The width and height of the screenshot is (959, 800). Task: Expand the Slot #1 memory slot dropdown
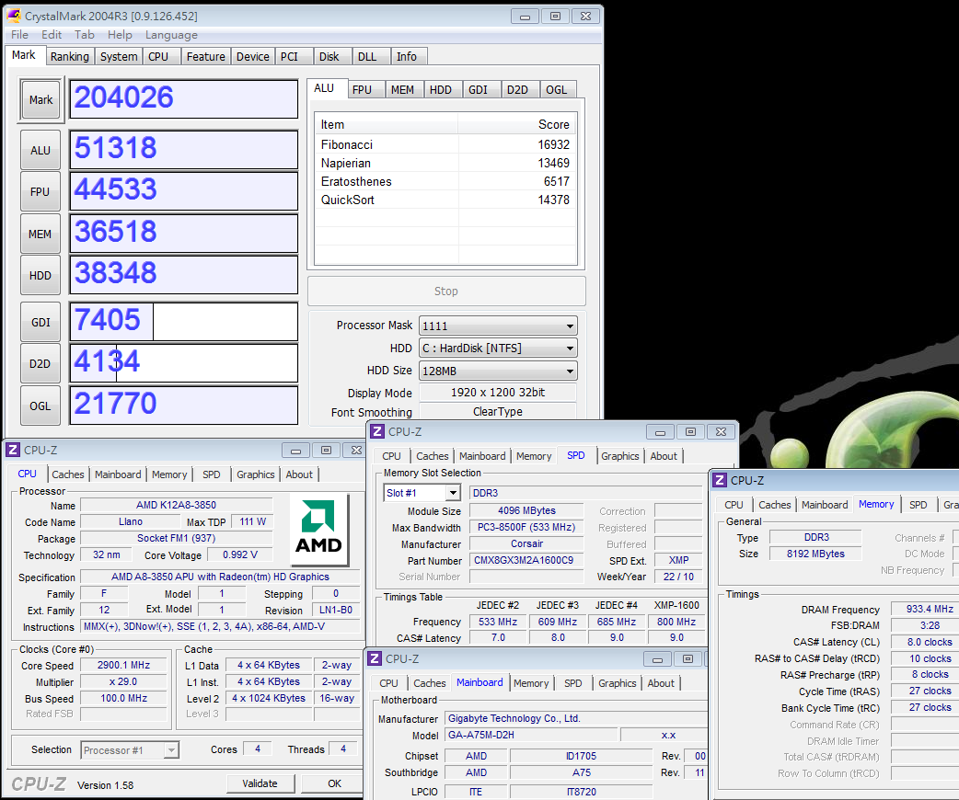(452, 494)
